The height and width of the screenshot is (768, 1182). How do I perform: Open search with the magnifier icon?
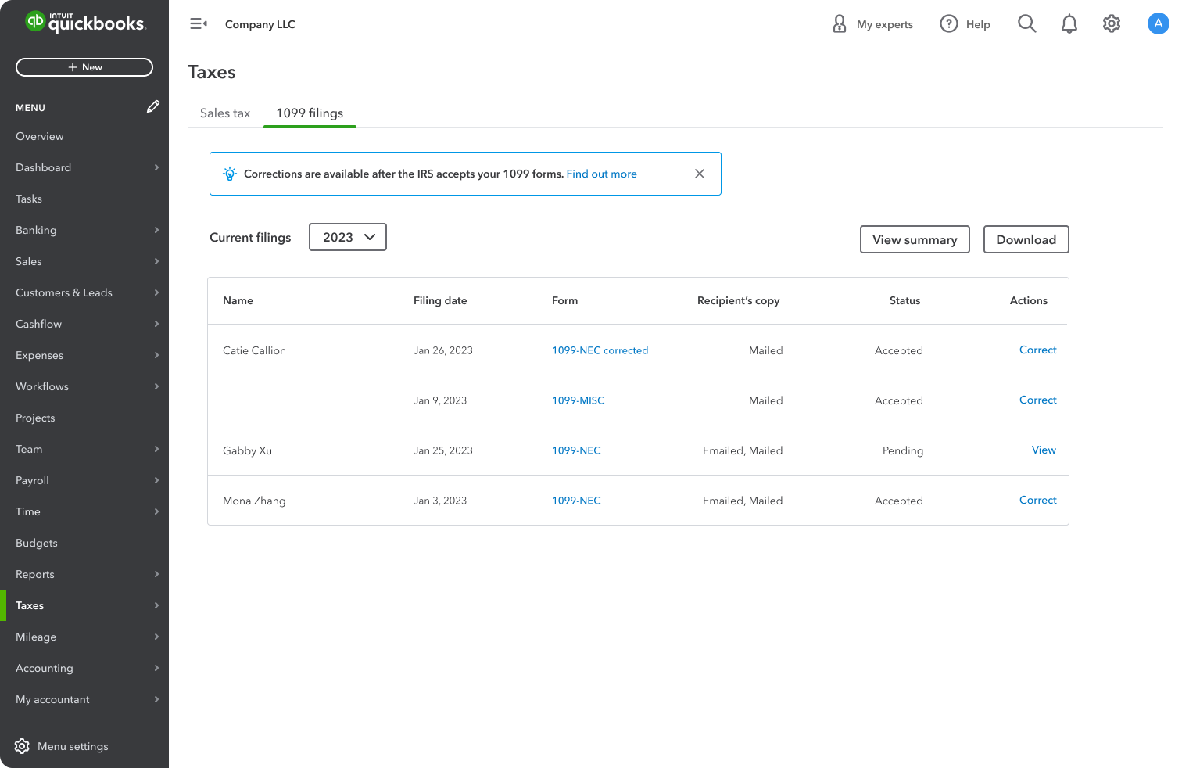point(1027,24)
